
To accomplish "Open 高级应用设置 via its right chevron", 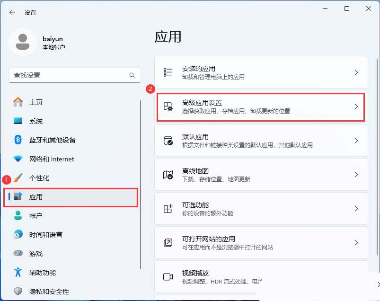I will click(356, 106).
